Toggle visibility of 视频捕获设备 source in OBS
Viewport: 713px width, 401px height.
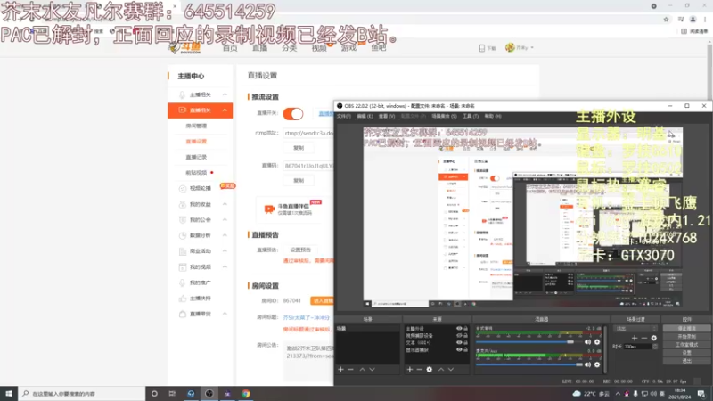tap(459, 336)
